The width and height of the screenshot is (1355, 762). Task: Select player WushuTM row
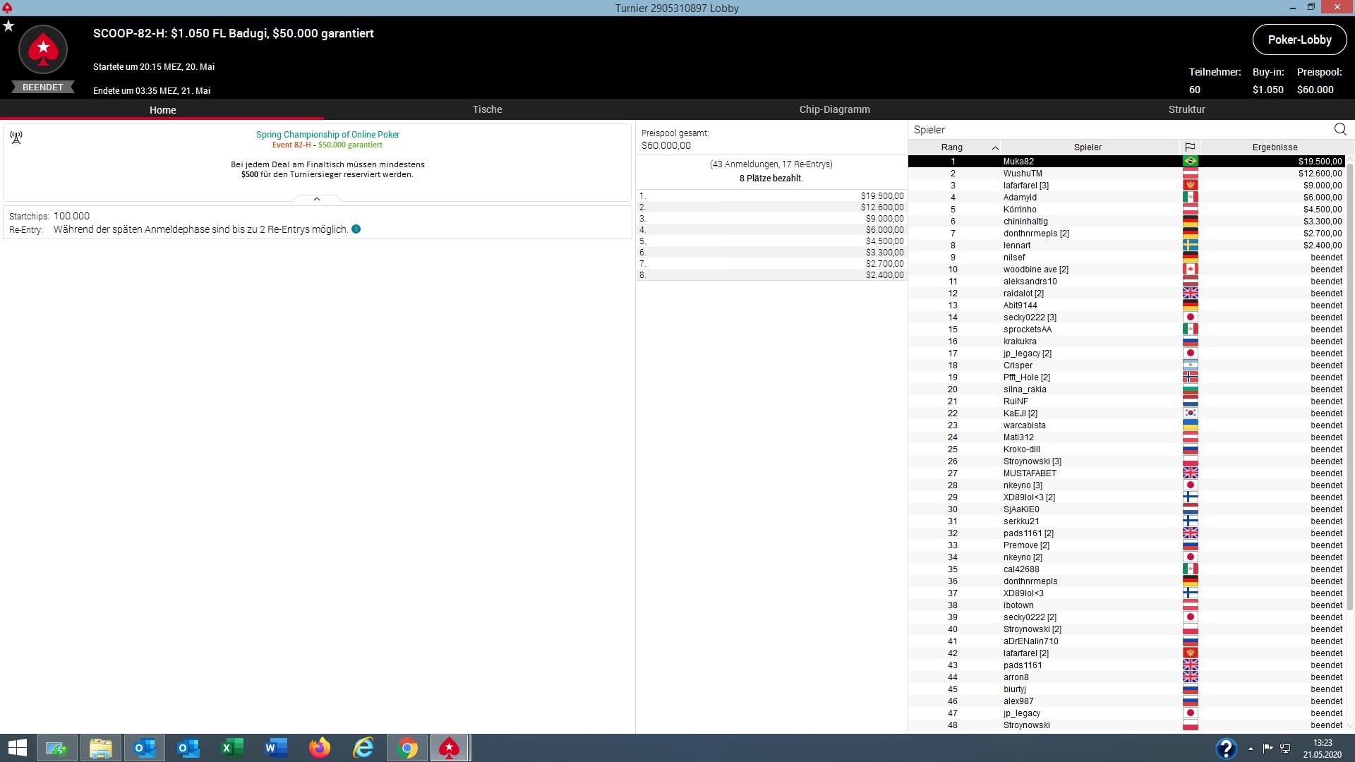click(x=1022, y=174)
